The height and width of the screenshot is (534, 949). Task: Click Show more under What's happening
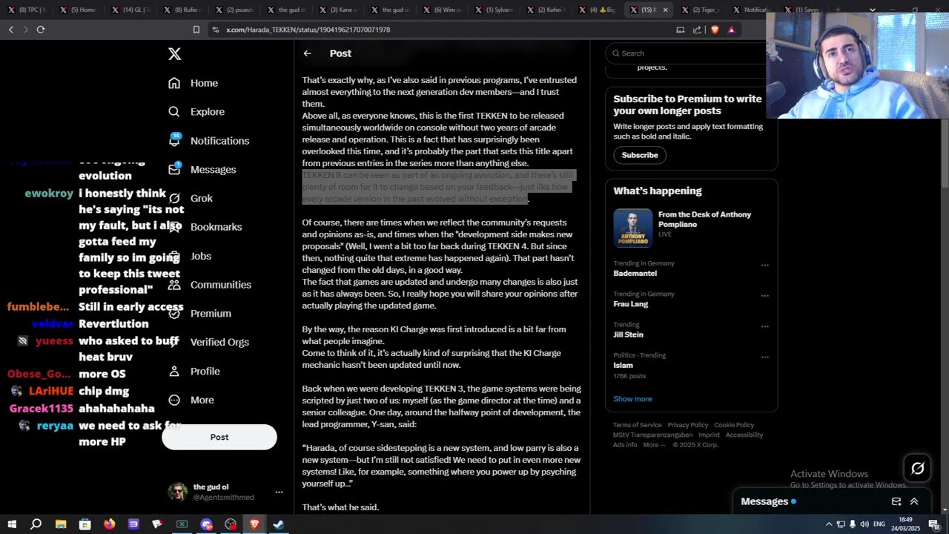[x=632, y=399]
